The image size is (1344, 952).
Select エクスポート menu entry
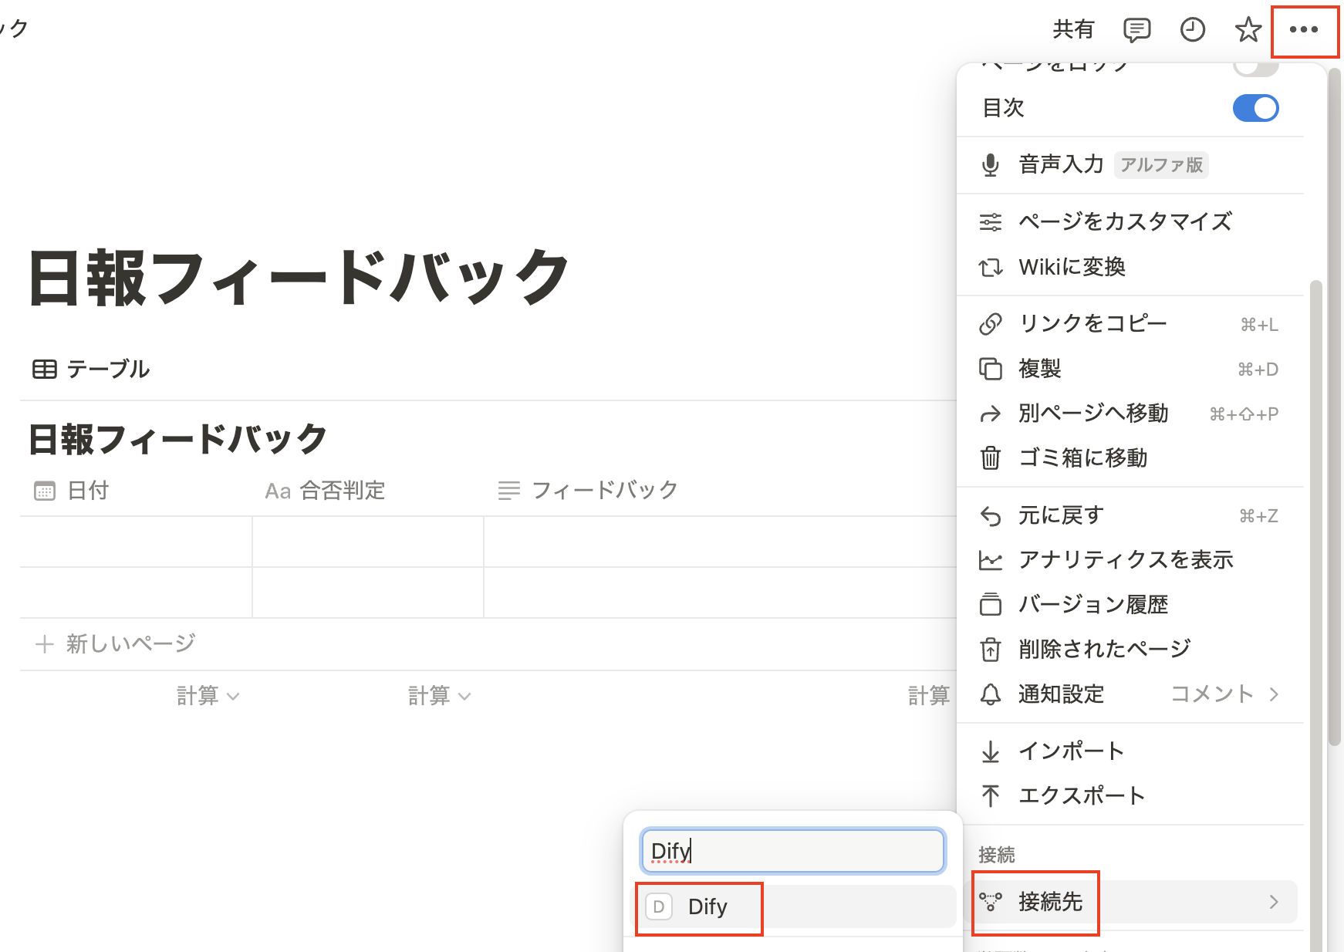1081,795
